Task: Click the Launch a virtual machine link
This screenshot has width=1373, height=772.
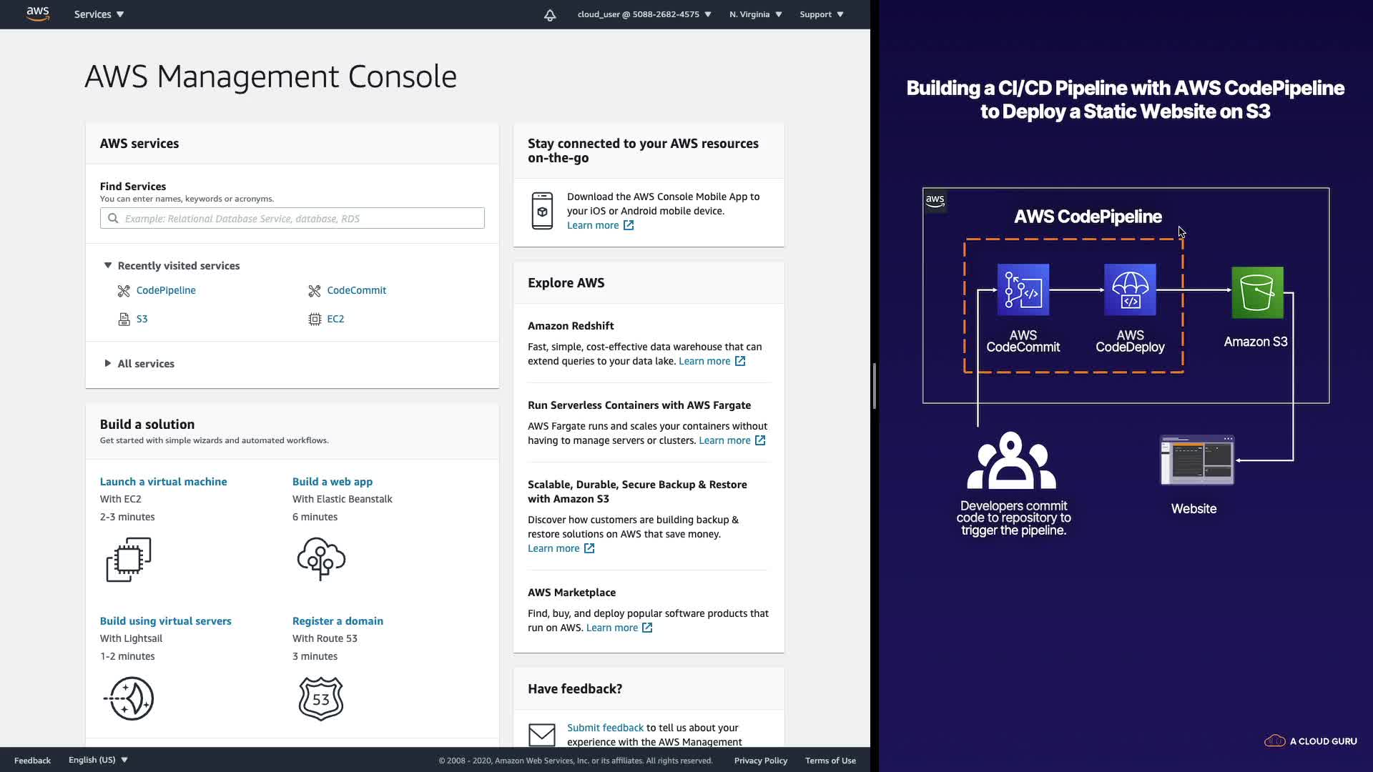Action: pos(163,482)
